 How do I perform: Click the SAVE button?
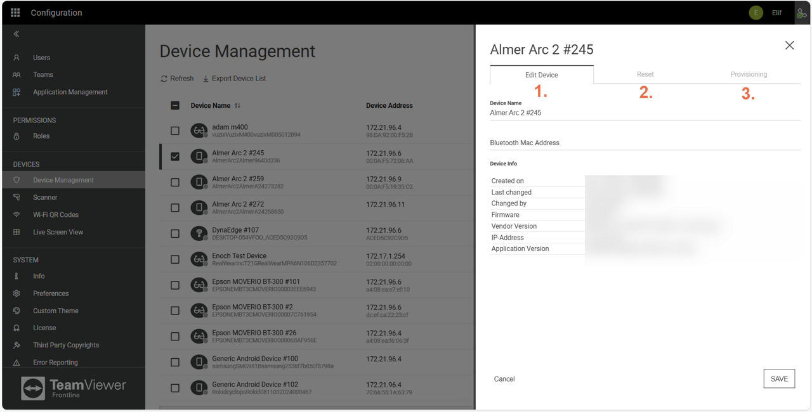[x=779, y=378]
